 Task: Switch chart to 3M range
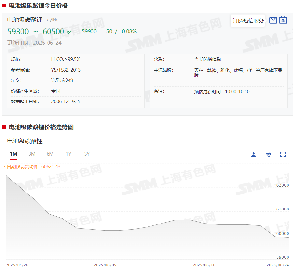point(32,154)
